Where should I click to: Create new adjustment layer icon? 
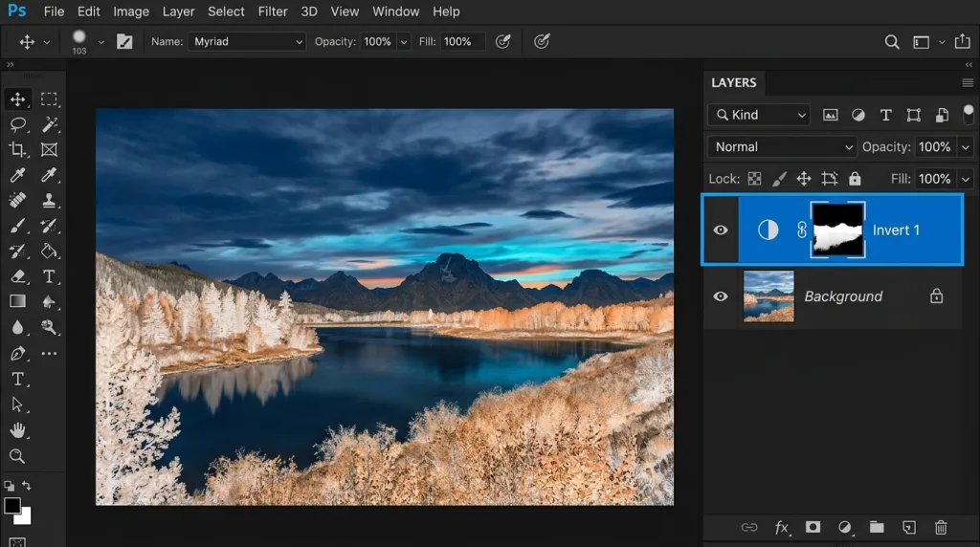(x=845, y=528)
